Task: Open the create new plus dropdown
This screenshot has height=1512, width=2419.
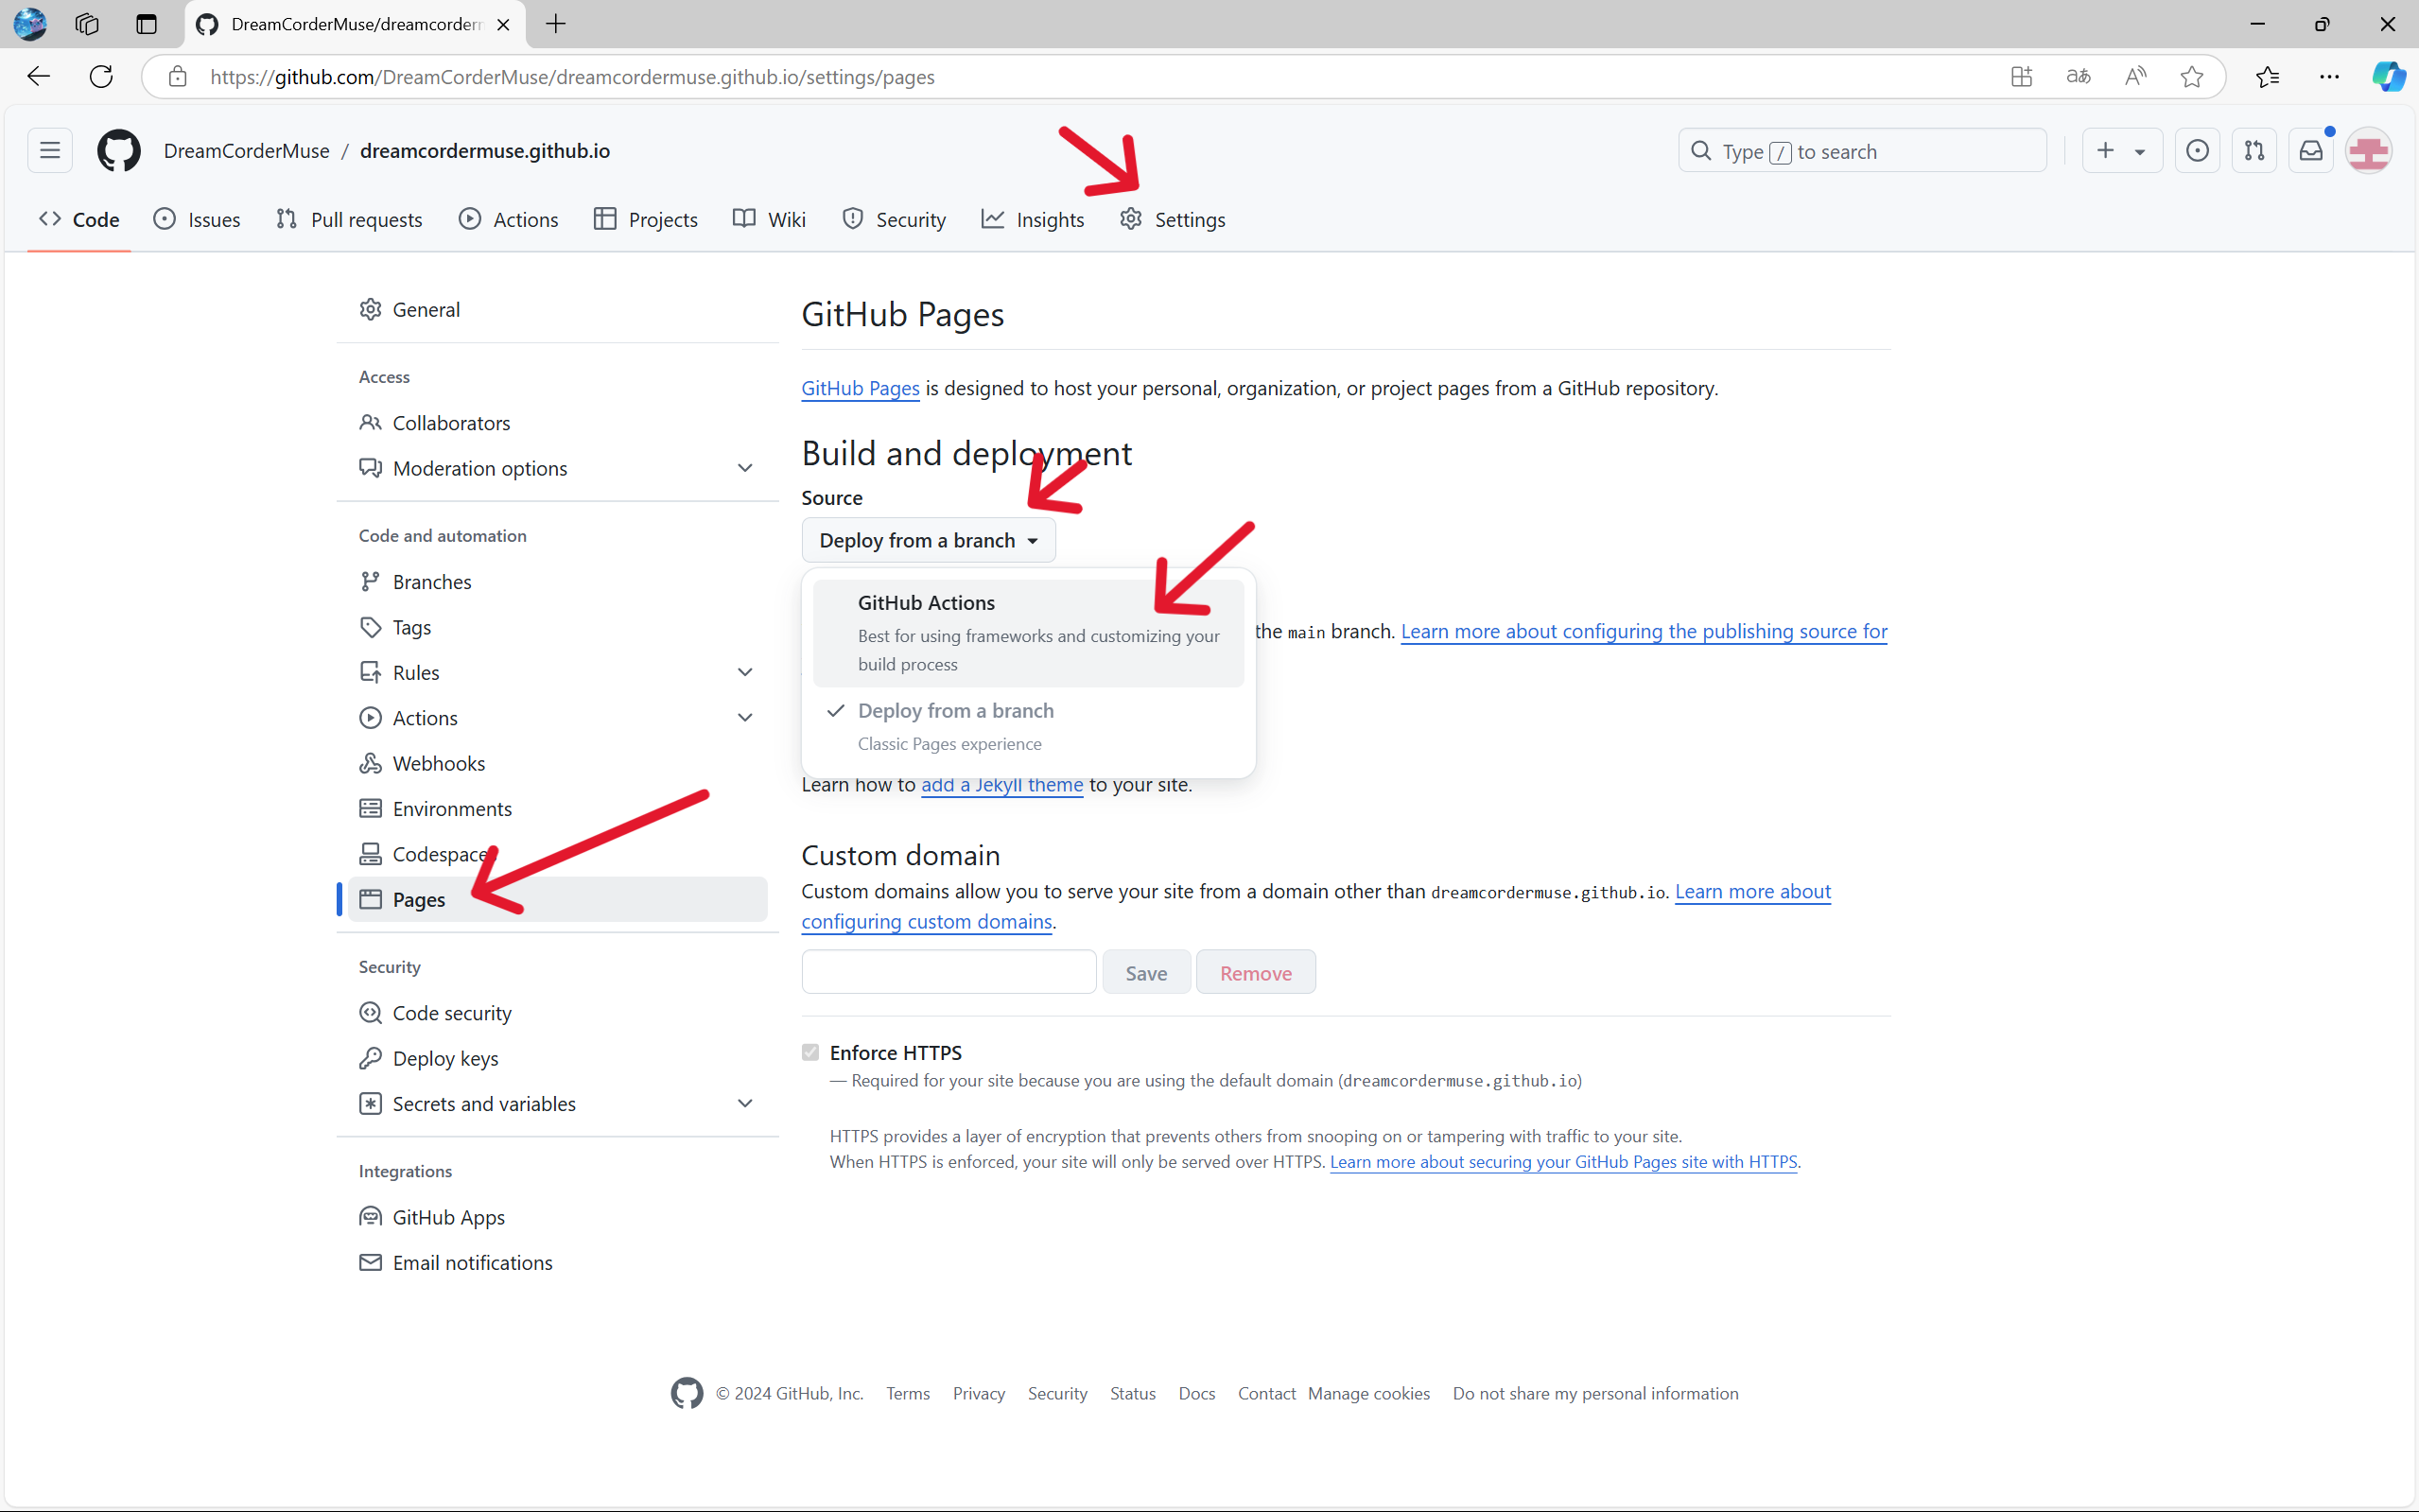Action: click(2121, 151)
